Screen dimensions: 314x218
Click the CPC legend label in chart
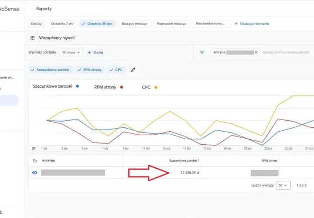click(x=146, y=87)
